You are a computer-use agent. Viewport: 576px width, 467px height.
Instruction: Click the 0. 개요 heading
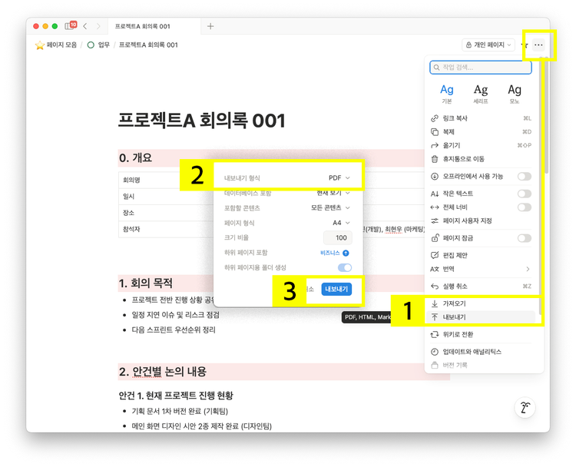(x=135, y=158)
